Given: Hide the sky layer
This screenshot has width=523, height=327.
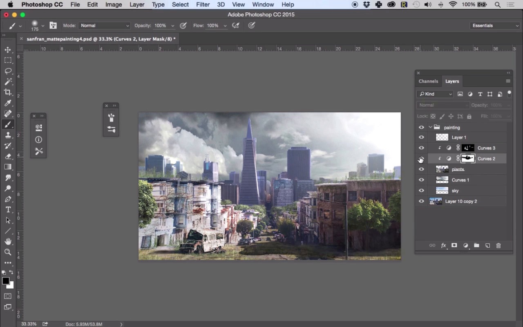Looking at the screenshot, I should click(421, 190).
